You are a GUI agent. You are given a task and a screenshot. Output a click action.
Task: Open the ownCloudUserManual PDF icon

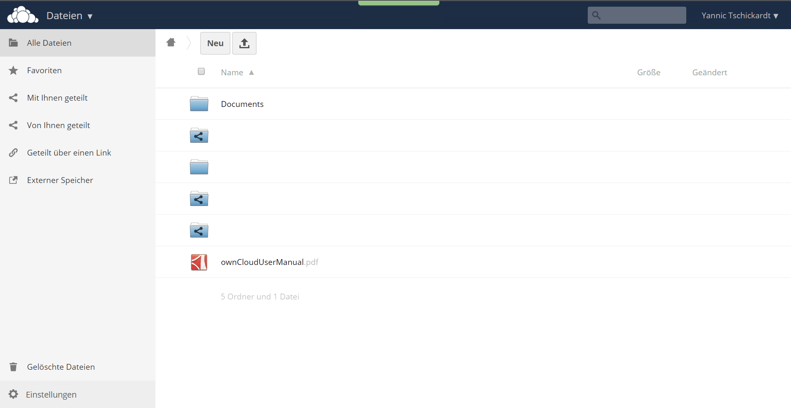(x=199, y=262)
